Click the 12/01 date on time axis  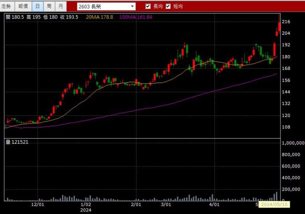[38, 204]
